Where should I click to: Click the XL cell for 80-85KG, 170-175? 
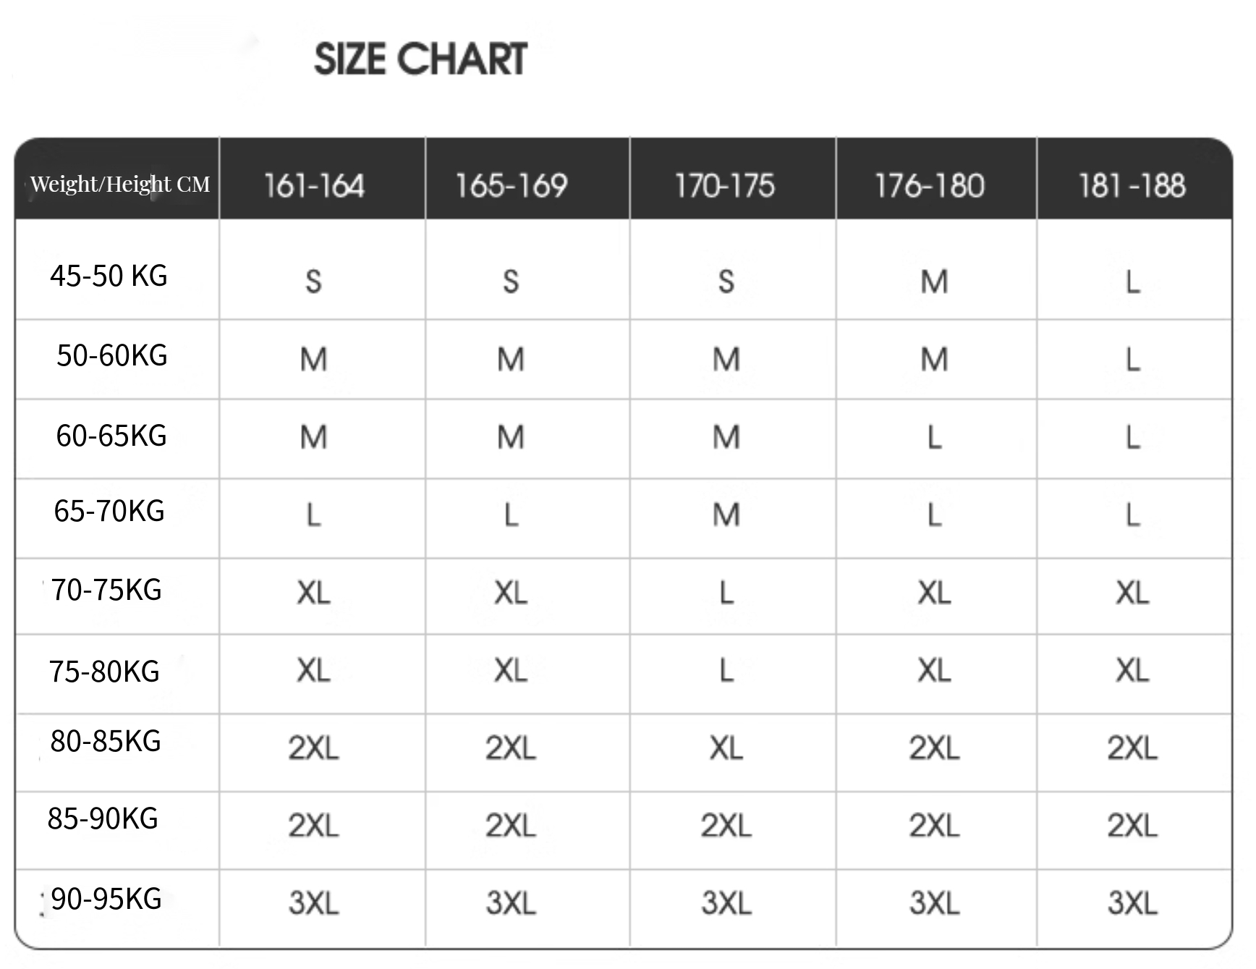726,748
